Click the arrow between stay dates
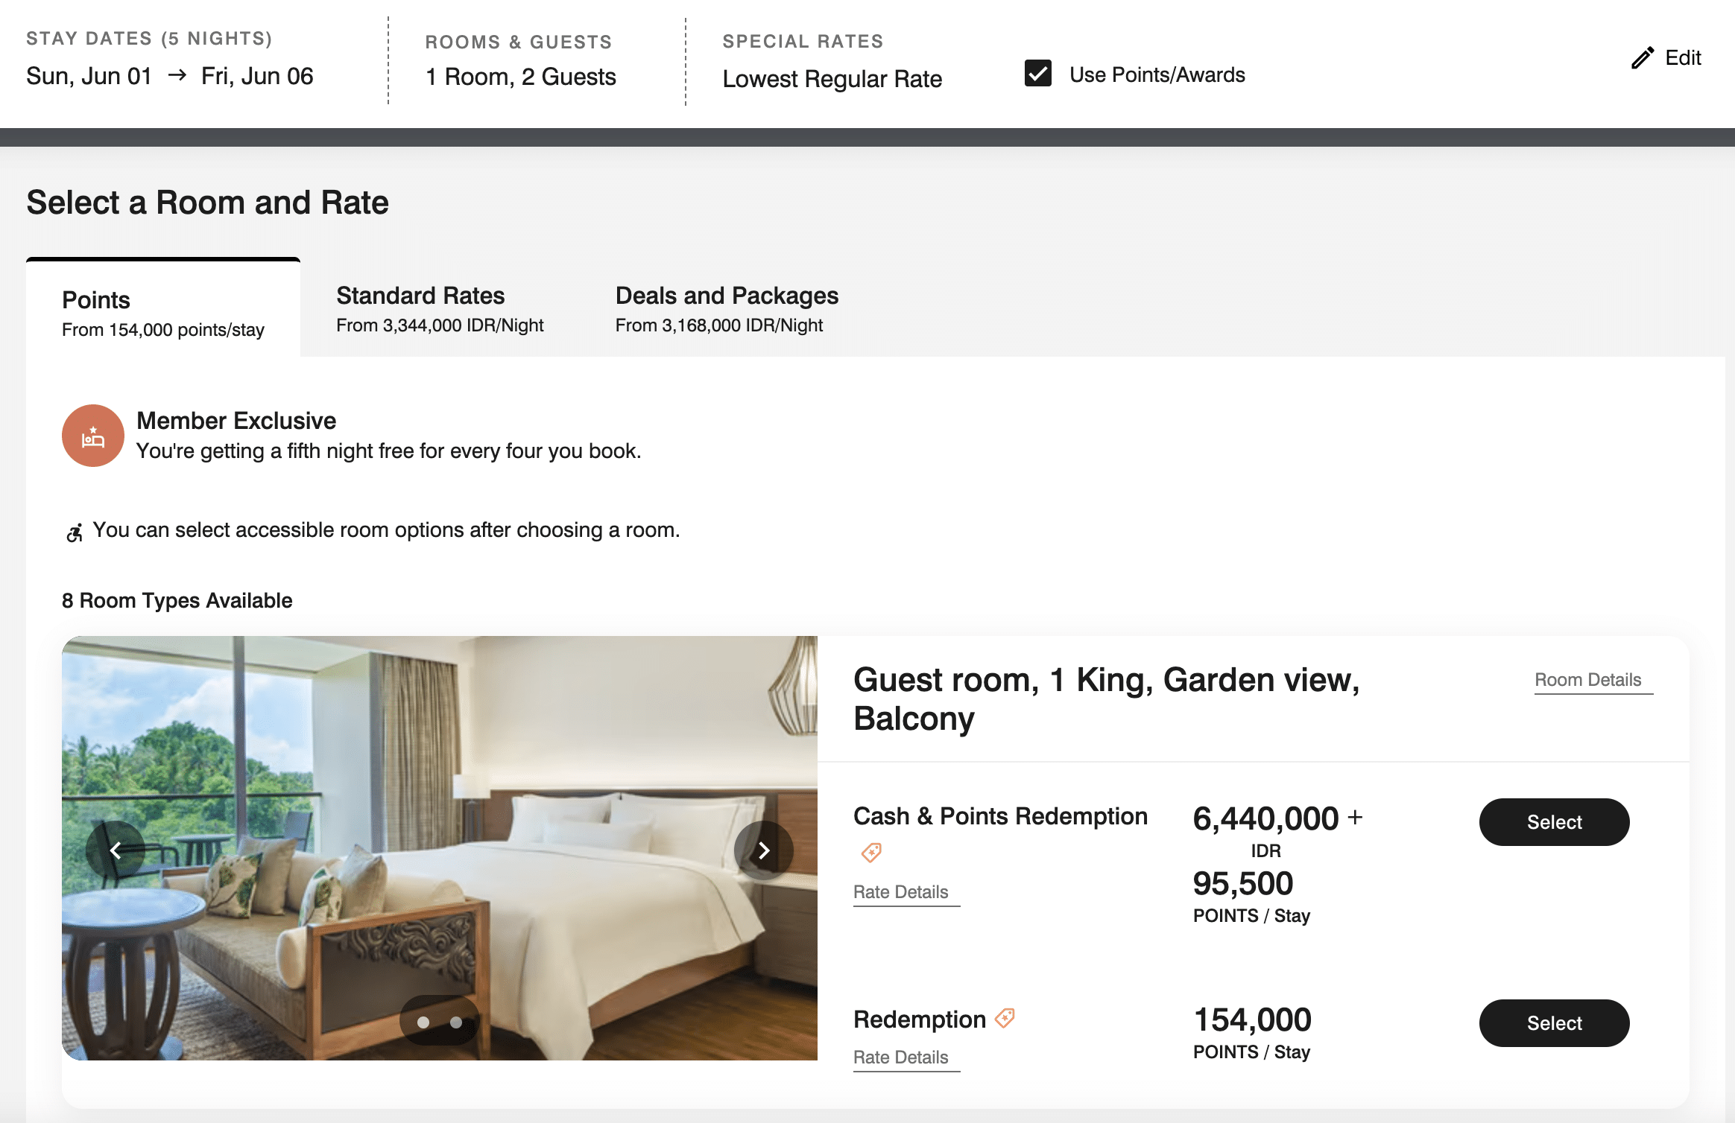 (x=177, y=75)
